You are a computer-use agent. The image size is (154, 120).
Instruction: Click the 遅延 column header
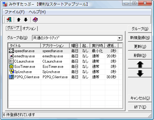112,46
